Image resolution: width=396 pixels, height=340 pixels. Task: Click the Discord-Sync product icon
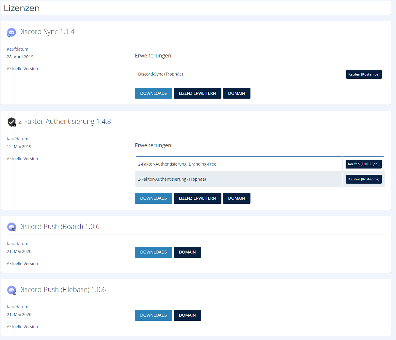point(11,32)
